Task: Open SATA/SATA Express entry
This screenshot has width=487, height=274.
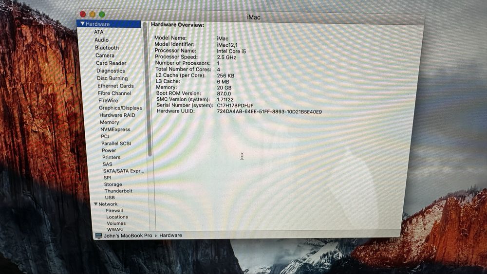Action: coord(124,171)
